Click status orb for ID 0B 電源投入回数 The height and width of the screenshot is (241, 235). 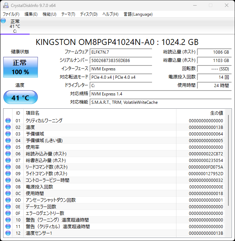(x=8, y=187)
